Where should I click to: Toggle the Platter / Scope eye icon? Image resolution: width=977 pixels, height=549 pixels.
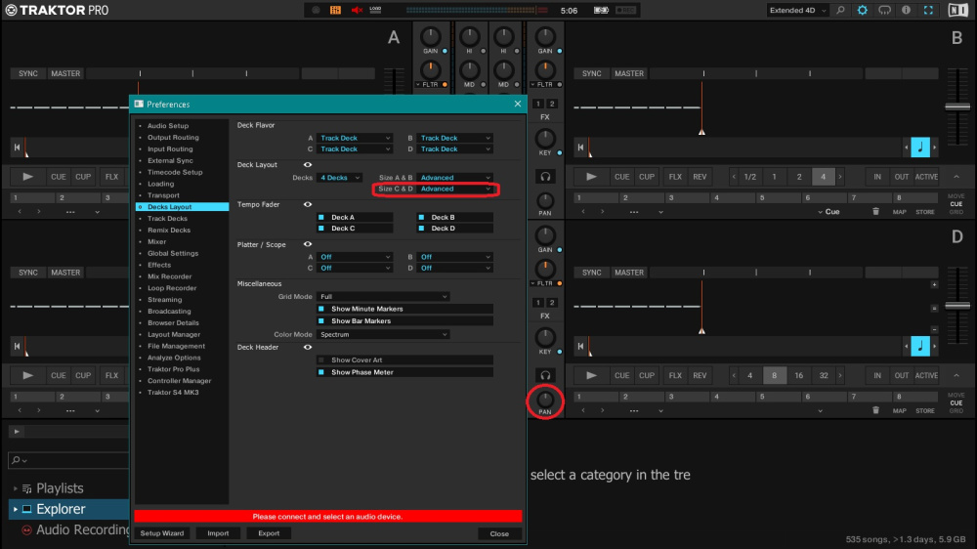pos(307,244)
